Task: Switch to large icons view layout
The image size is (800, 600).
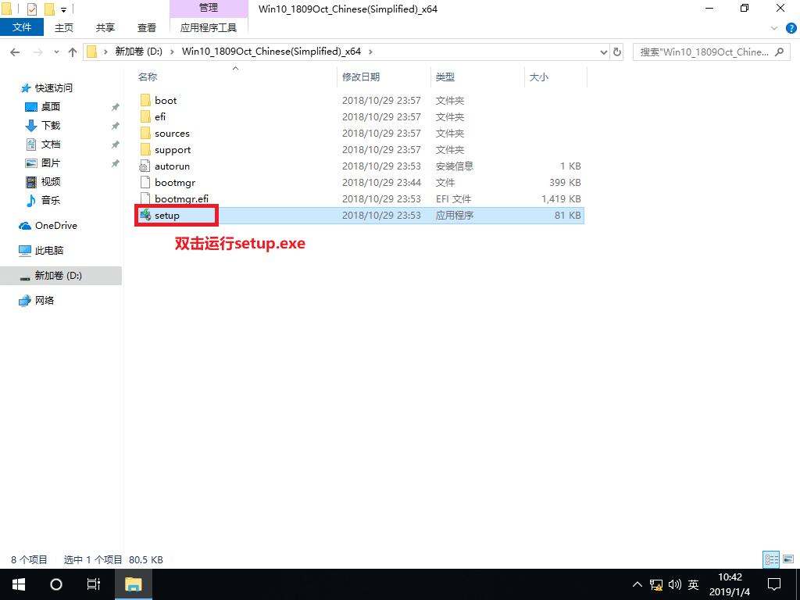Action: pos(788,559)
